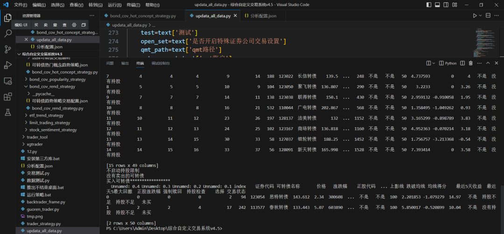Image resolution: width=504 pixels, height=234 pixels.
Task: Open the Source Control view
Action: (x=8, y=49)
